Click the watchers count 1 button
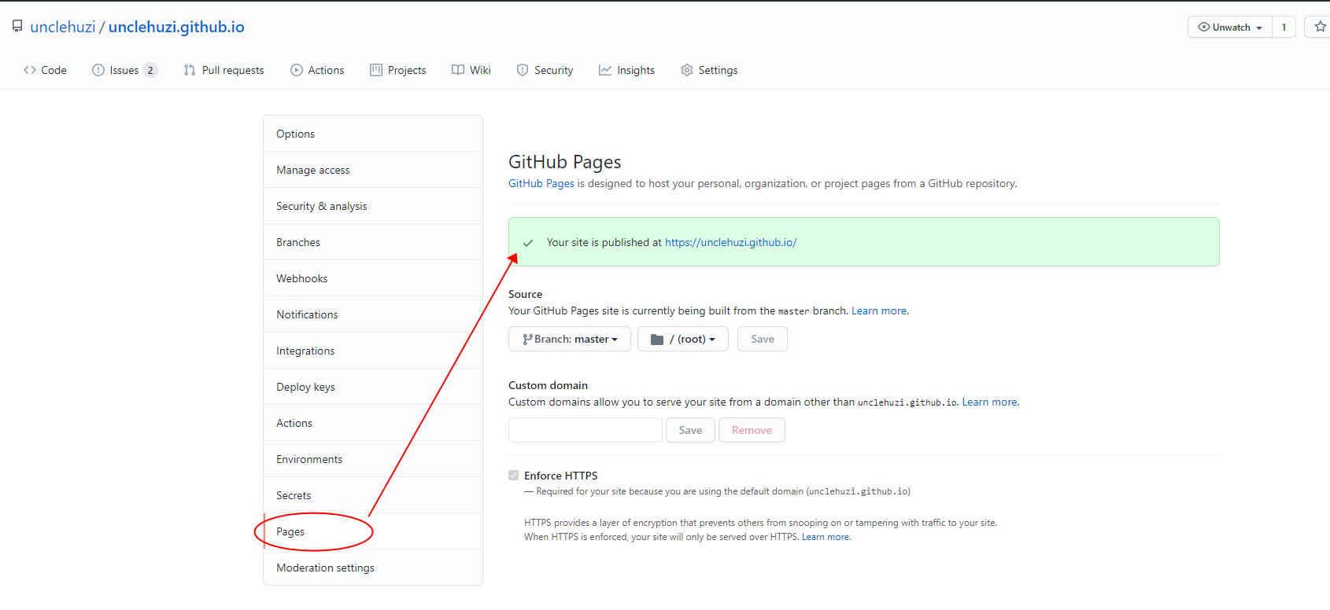 pyautogui.click(x=1284, y=27)
